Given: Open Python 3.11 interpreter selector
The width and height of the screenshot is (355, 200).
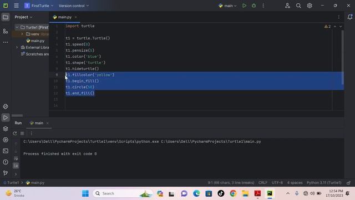Looking at the screenshot, I should (x=324, y=183).
